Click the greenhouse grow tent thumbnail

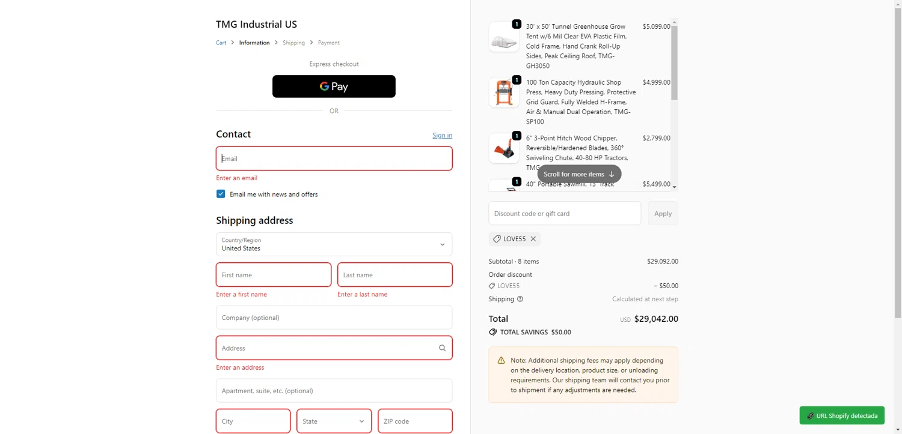504,37
